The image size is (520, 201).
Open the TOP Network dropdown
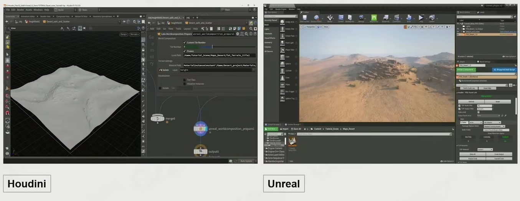(x=485, y=150)
